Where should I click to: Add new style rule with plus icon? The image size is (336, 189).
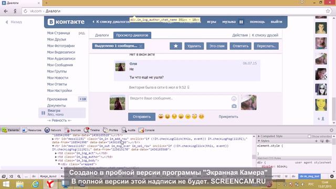(x=316, y=141)
